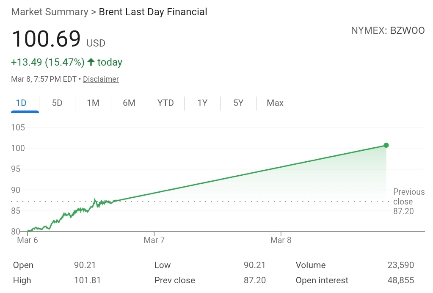Click the 100.69 price value
This screenshot has width=433, height=293.
click(46, 39)
